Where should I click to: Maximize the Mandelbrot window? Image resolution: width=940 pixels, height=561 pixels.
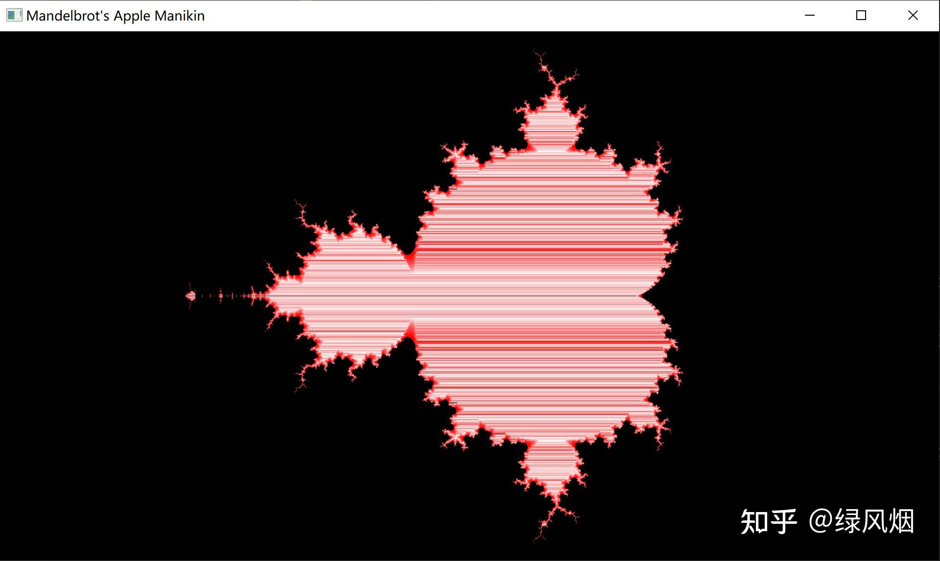(x=861, y=16)
